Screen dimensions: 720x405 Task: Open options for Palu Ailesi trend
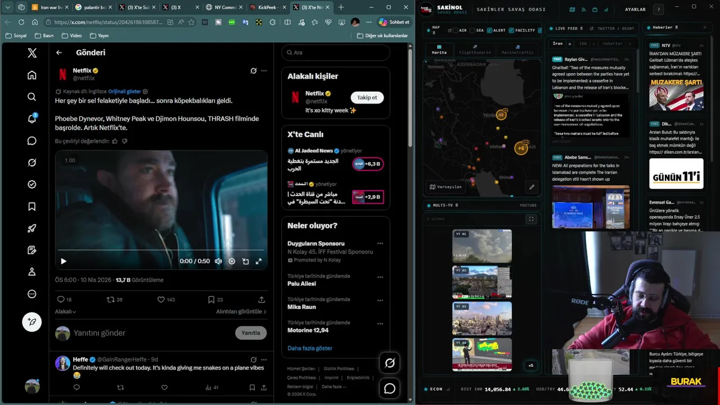click(x=380, y=277)
